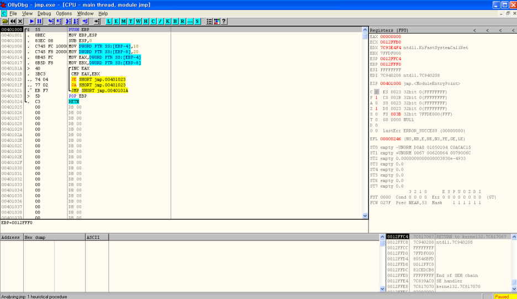Select the C flag value in registers
517x299 pixels.
(x=376, y=92)
